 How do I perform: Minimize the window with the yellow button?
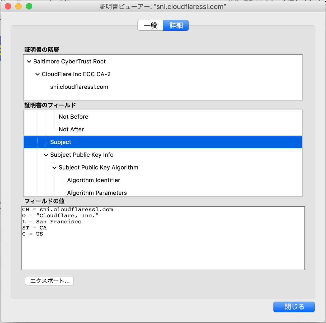[x=18, y=6]
